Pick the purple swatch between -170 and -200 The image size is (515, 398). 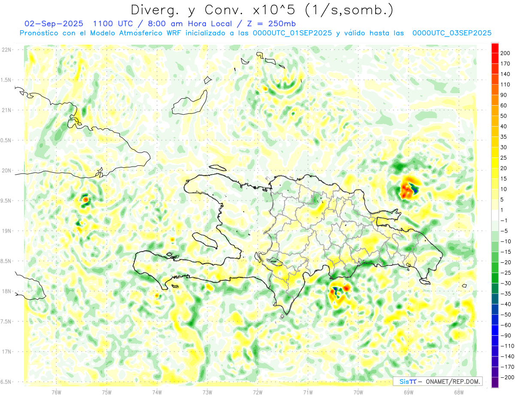pos(495,372)
